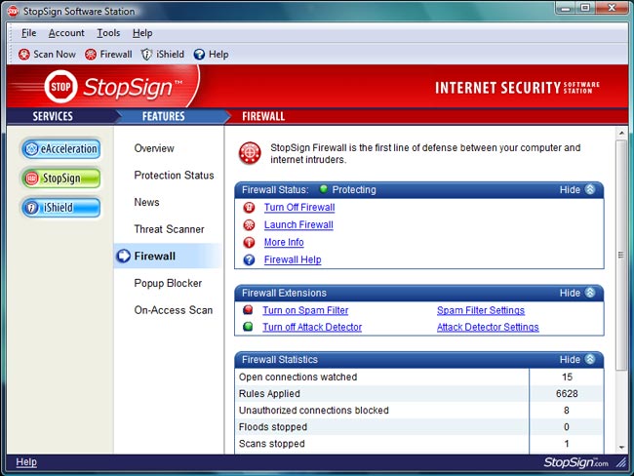Click the Firewall Help link
Viewport: 634px width, 476px height.
pos(293,259)
